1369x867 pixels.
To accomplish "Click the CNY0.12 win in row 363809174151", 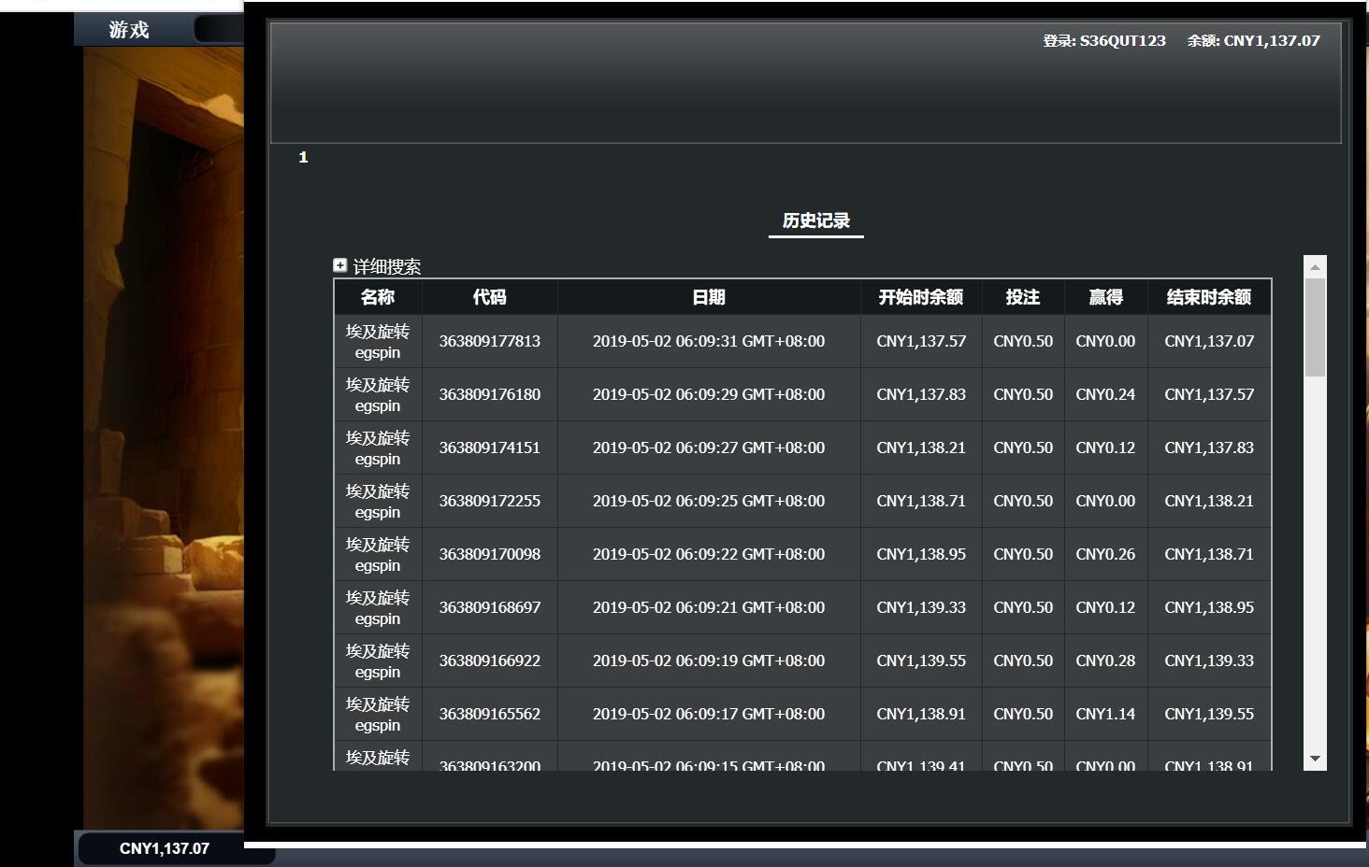I will tap(1105, 448).
